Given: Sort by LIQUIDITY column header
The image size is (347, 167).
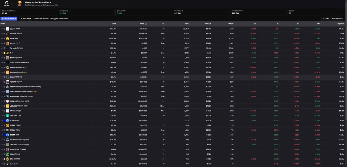Looking at the screenshot, I should pos(340,24).
